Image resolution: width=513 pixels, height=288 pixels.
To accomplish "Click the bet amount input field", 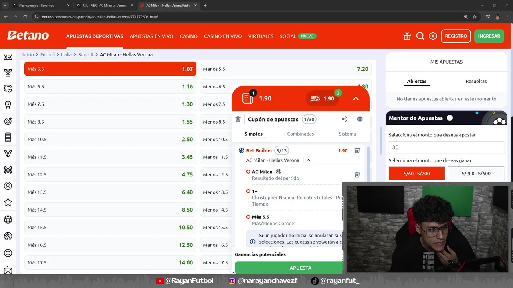I will tap(446, 147).
